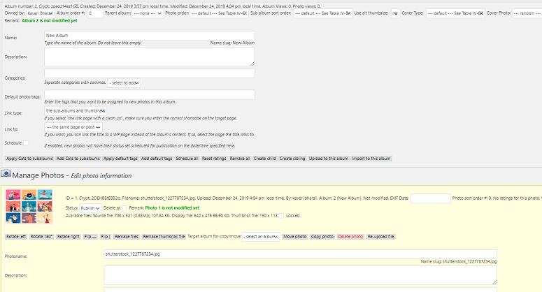Open the Owned by dropdown
The width and height of the screenshot is (542, 292).
[x=41, y=13]
